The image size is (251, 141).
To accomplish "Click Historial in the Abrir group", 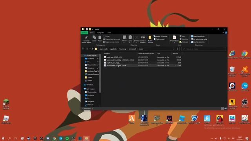I will click(184, 42).
